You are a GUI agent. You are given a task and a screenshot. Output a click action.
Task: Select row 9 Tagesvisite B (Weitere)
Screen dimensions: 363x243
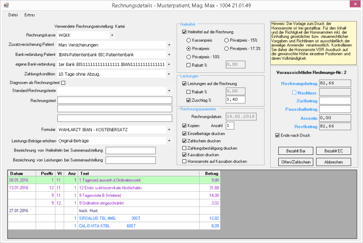[114, 196]
